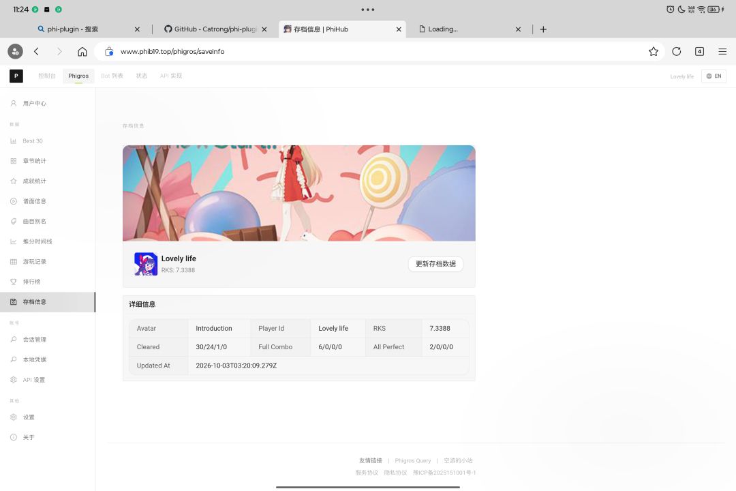Image resolution: width=736 pixels, height=491 pixels.
Task: Switch to the 控制台 nav tab
Action: click(47, 76)
